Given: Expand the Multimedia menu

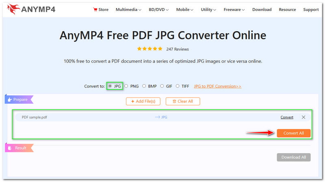Looking at the screenshot, I should 128,9.
